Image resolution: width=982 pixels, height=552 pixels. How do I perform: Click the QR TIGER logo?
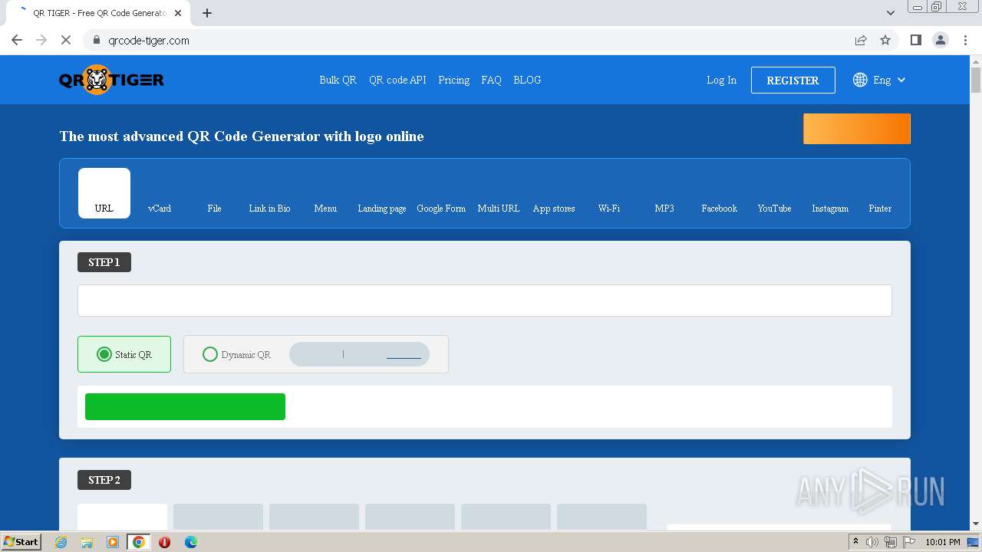point(111,80)
